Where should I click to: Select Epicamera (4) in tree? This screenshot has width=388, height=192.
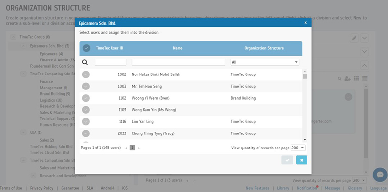tap(51, 54)
